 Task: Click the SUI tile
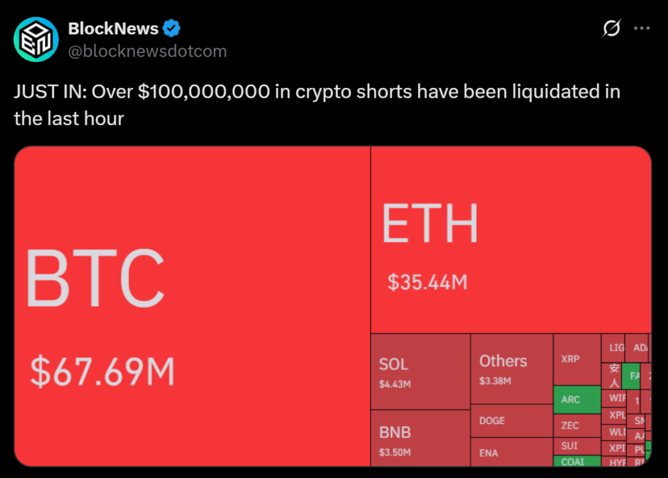(x=577, y=447)
